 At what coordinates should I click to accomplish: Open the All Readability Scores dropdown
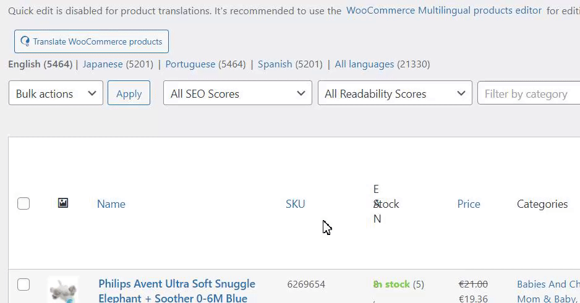[x=394, y=93]
